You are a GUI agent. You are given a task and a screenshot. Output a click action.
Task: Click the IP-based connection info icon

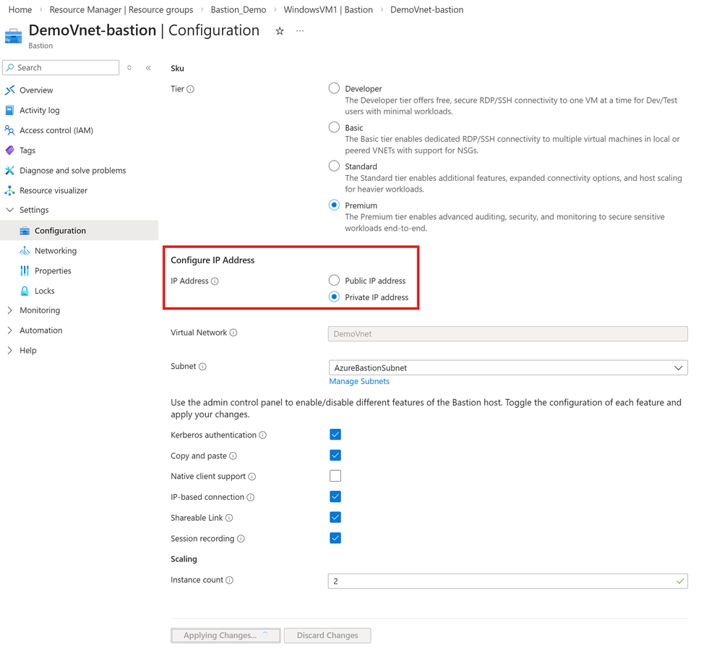pos(251,498)
